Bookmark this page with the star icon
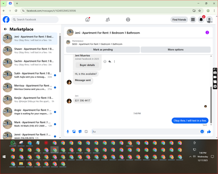Image resolution: width=218 pixels, height=174 pixels. pos(200,11)
